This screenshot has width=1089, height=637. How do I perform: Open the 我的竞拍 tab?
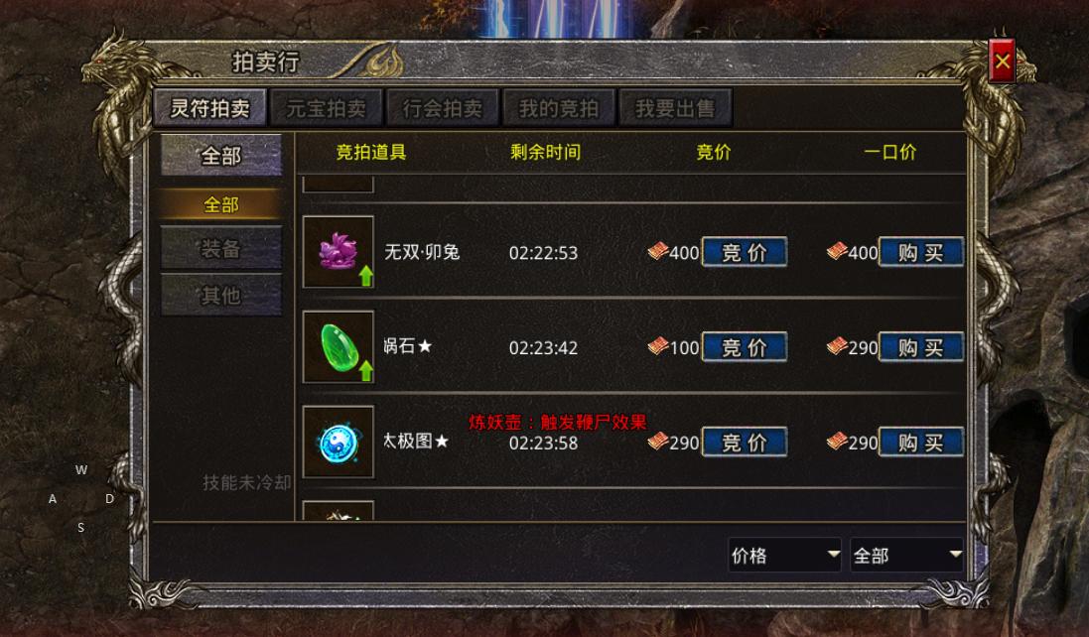coord(558,107)
